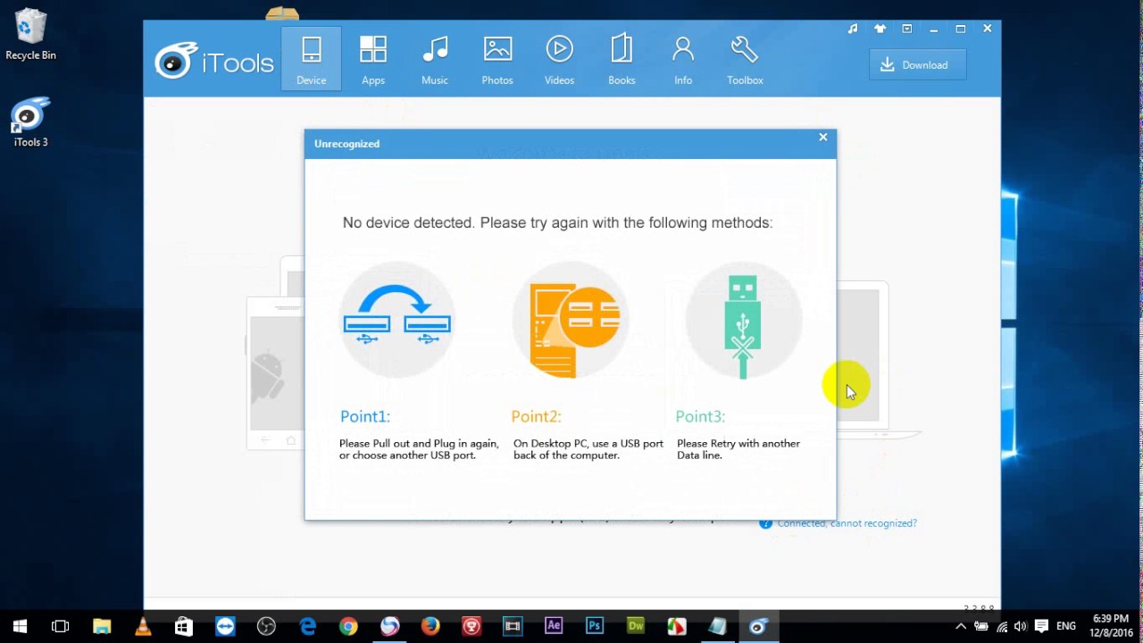Open Microsoft Edge from taskbar

coord(307,626)
